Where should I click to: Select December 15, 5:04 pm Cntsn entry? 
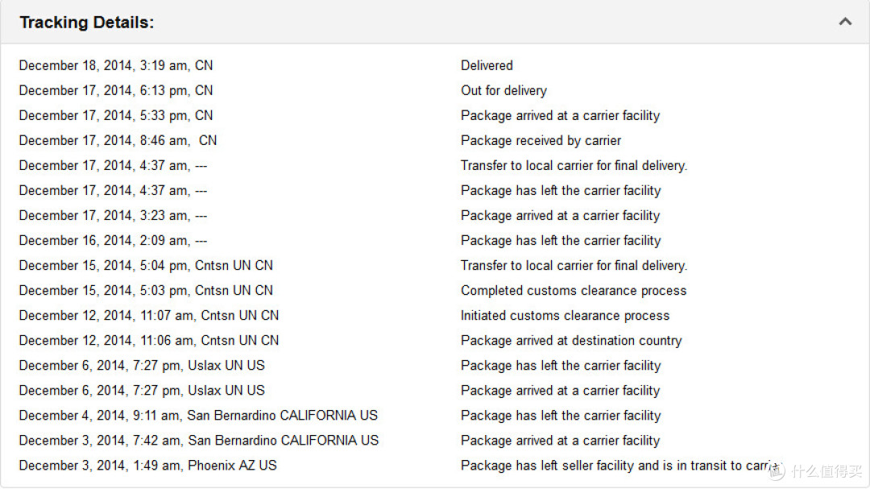coord(146,265)
